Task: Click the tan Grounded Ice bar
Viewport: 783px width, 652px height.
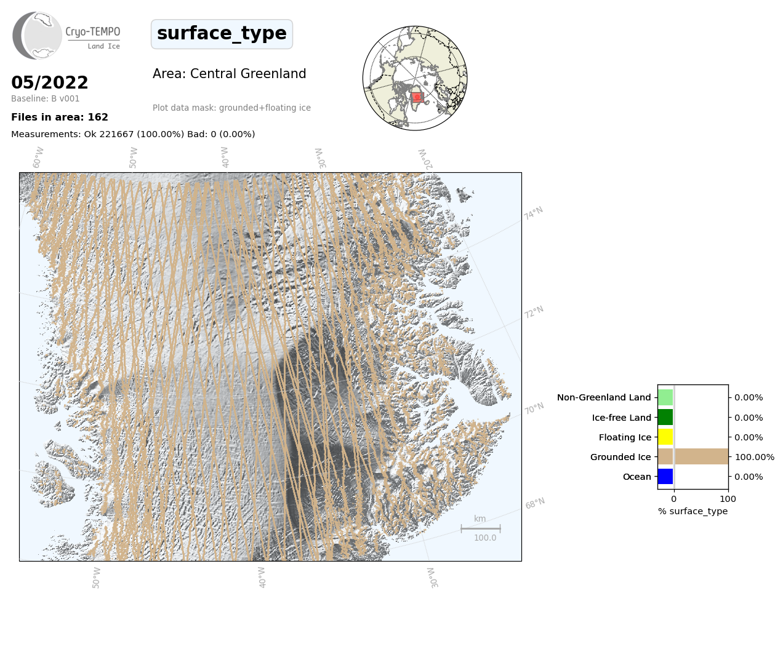Action: 693,457
